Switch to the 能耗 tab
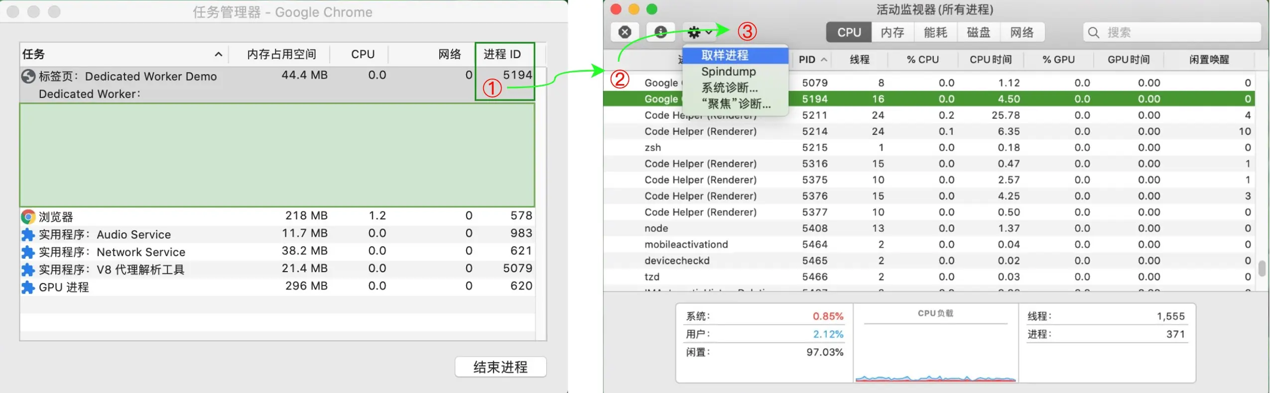This screenshot has width=1270, height=393. [x=935, y=32]
